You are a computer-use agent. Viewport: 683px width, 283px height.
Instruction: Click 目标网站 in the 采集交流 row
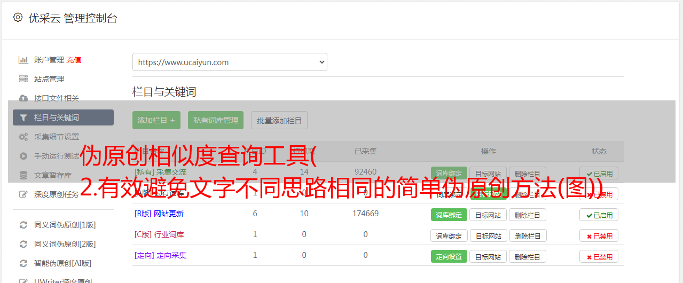coord(488,173)
